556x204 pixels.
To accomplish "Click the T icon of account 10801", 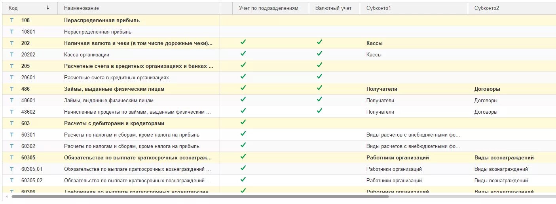I will [x=12, y=32].
